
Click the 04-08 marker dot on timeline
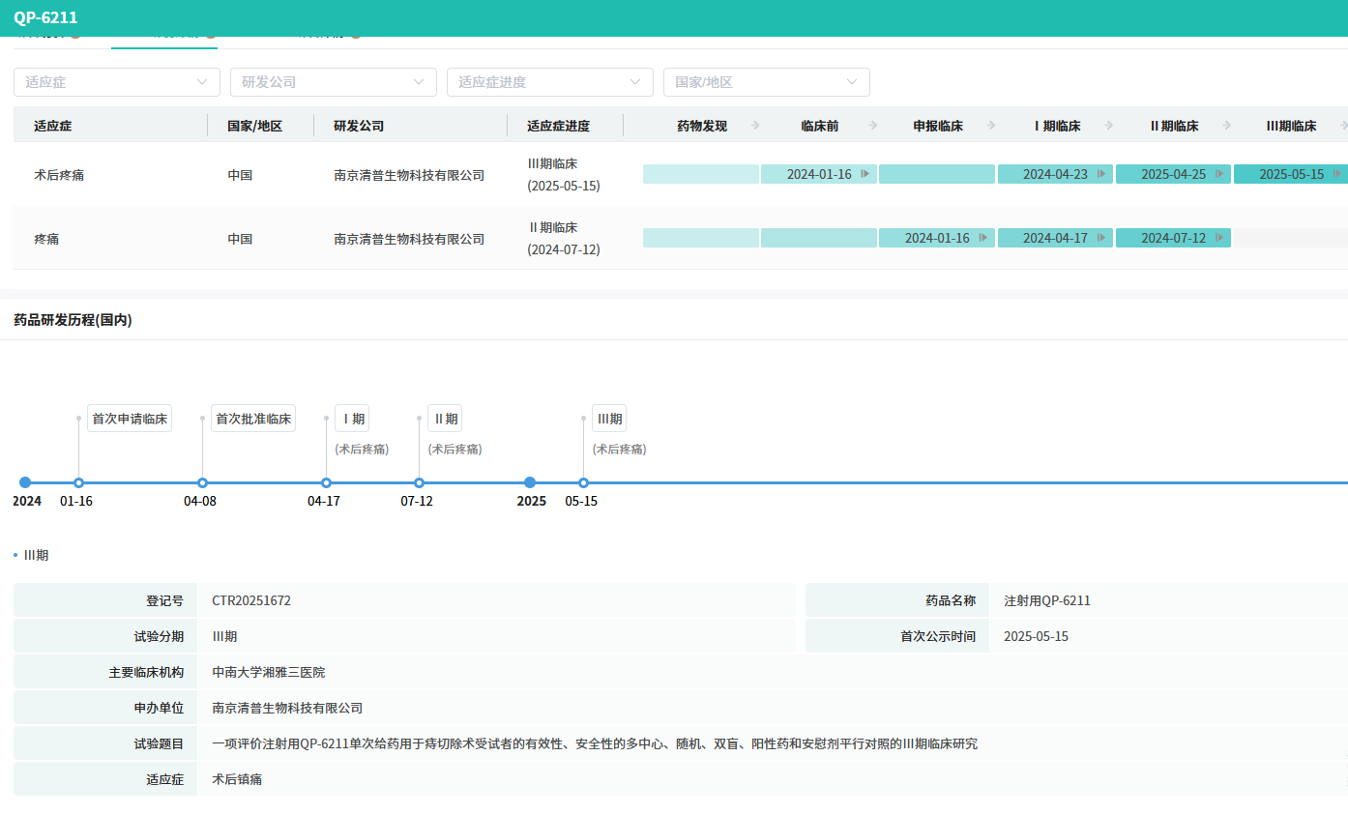point(202,482)
